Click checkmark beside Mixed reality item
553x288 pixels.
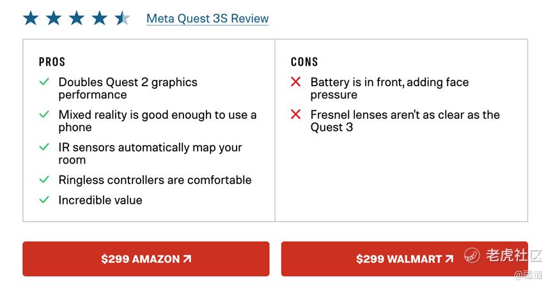[x=44, y=114]
